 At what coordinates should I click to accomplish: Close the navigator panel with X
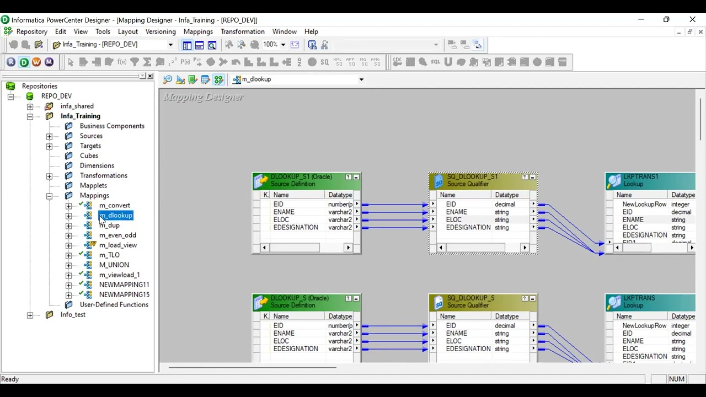151,76
